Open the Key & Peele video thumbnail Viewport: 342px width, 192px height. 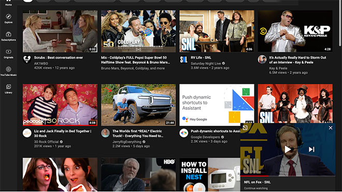point(295,31)
